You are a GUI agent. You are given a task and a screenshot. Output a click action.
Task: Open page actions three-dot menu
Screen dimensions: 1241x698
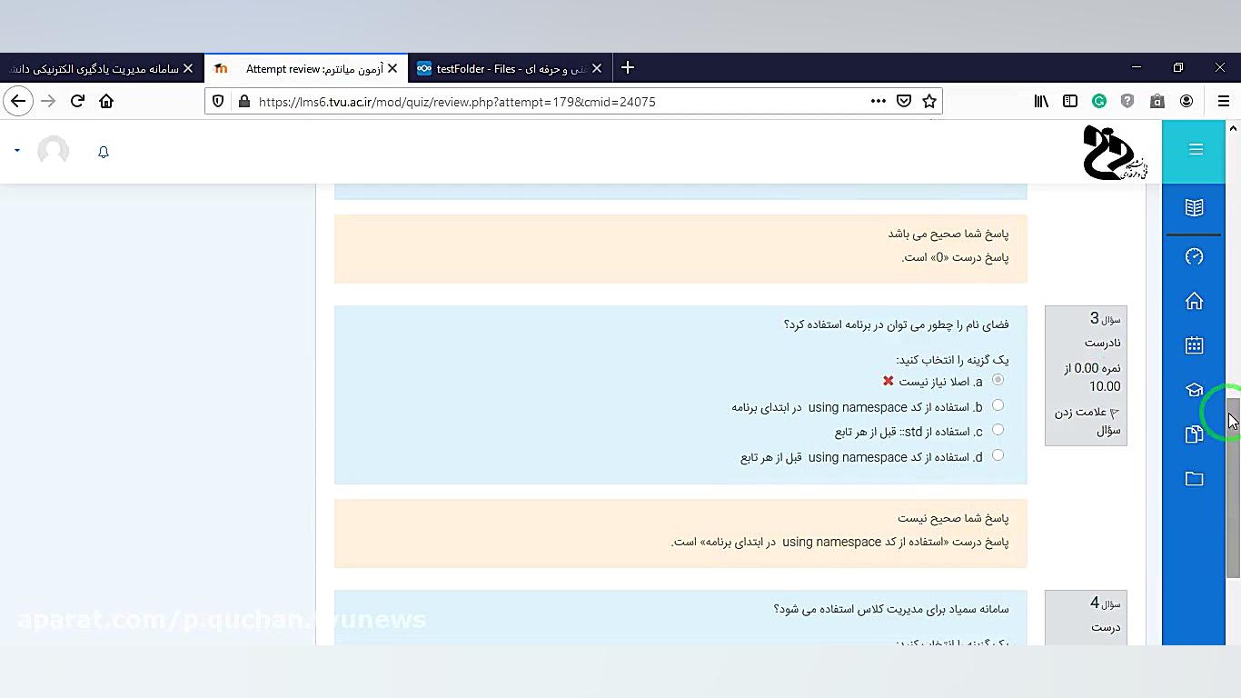878,101
